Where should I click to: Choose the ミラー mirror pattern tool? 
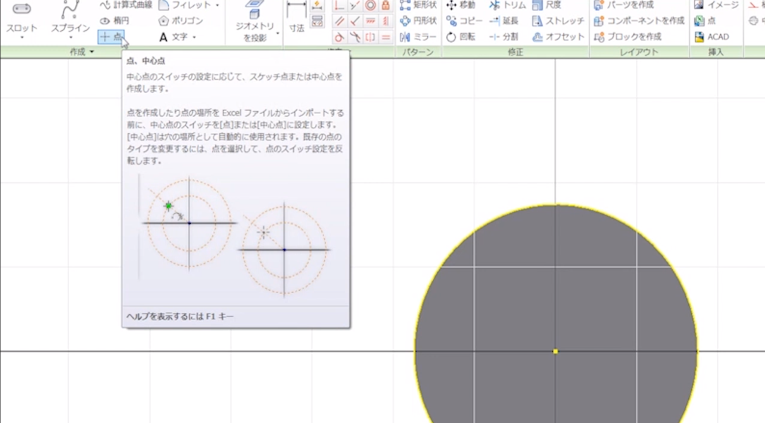click(x=418, y=37)
